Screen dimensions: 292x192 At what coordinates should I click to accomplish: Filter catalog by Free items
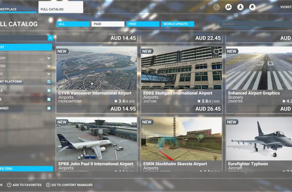click(143, 24)
